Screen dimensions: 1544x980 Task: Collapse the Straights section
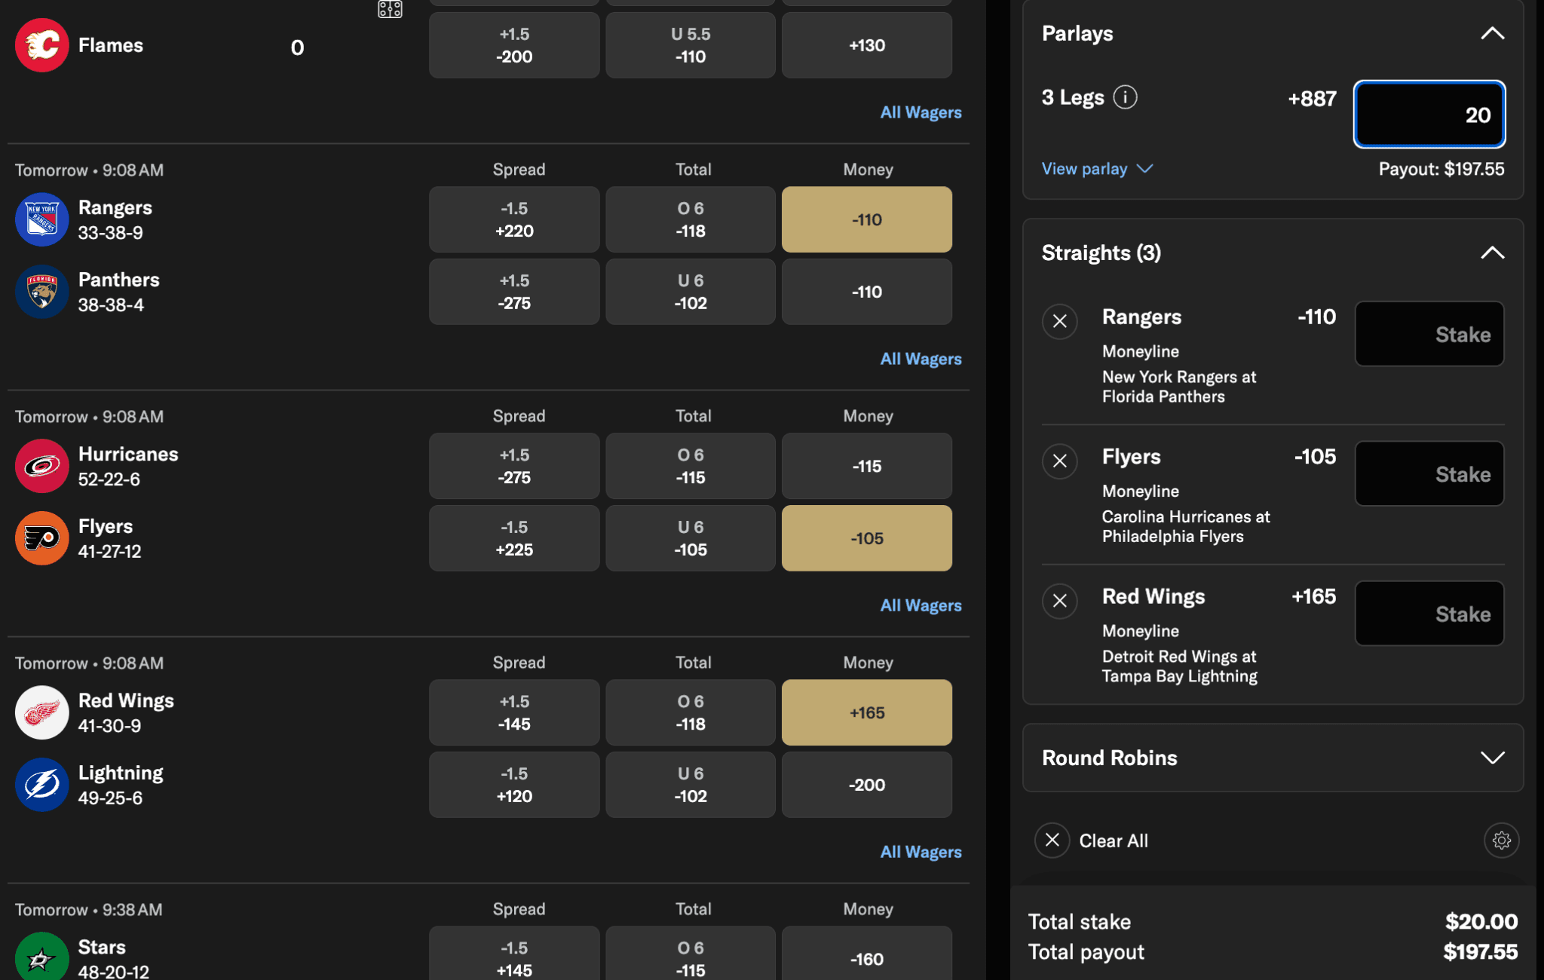[x=1493, y=253]
